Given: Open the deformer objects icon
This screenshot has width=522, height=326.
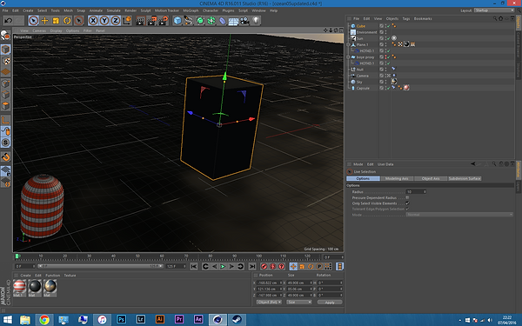Looking at the screenshot, I should (223, 21).
